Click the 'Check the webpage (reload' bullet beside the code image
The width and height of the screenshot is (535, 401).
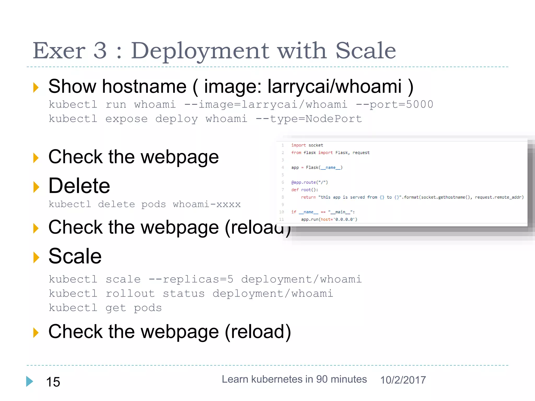tap(170, 227)
